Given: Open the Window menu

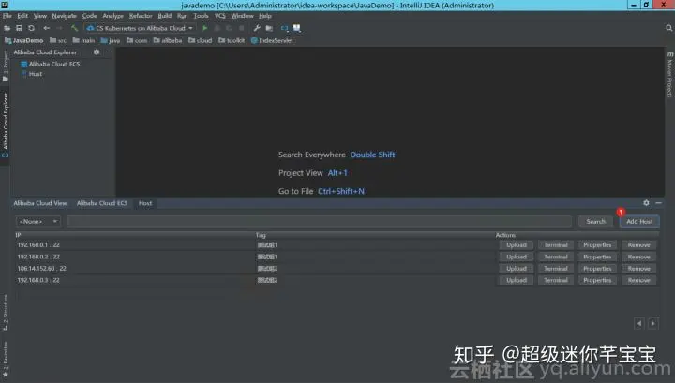Looking at the screenshot, I should point(242,16).
